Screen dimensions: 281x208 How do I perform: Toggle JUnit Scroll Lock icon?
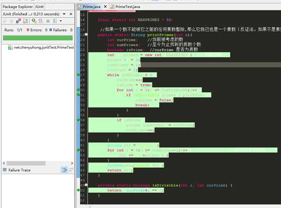[x=25, y=21]
